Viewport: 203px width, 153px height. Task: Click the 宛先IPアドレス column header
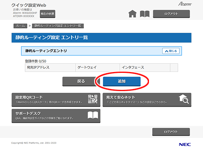click(x=50, y=68)
